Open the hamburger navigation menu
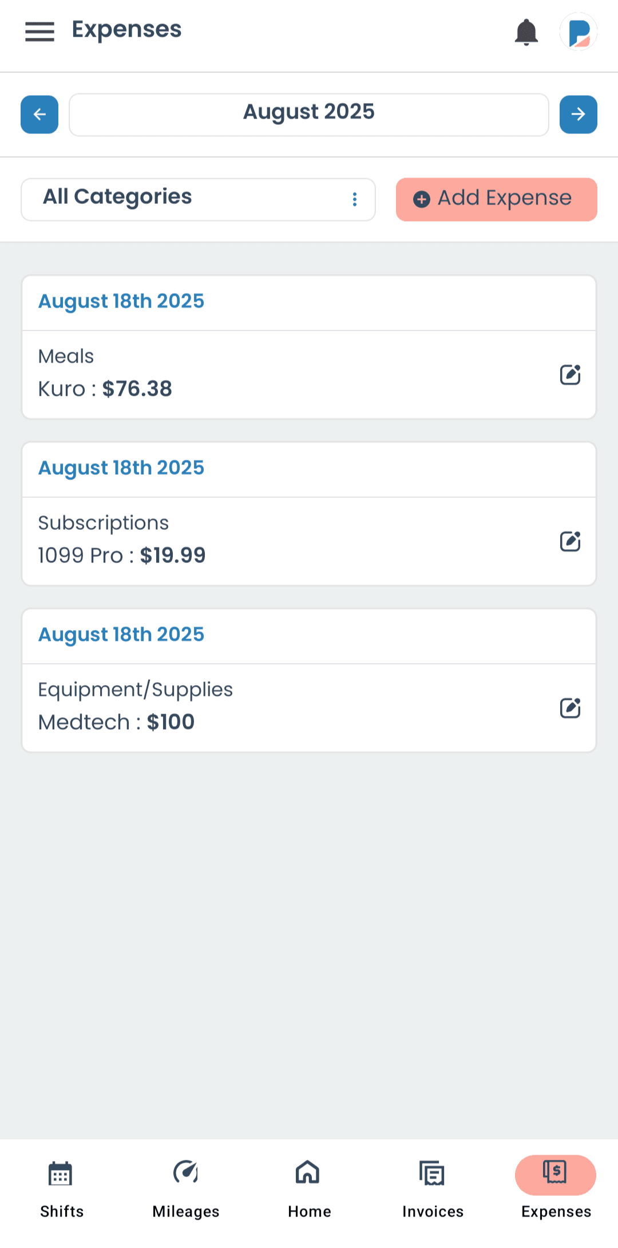Viewport: 618px width, 1248px height. 39,32
